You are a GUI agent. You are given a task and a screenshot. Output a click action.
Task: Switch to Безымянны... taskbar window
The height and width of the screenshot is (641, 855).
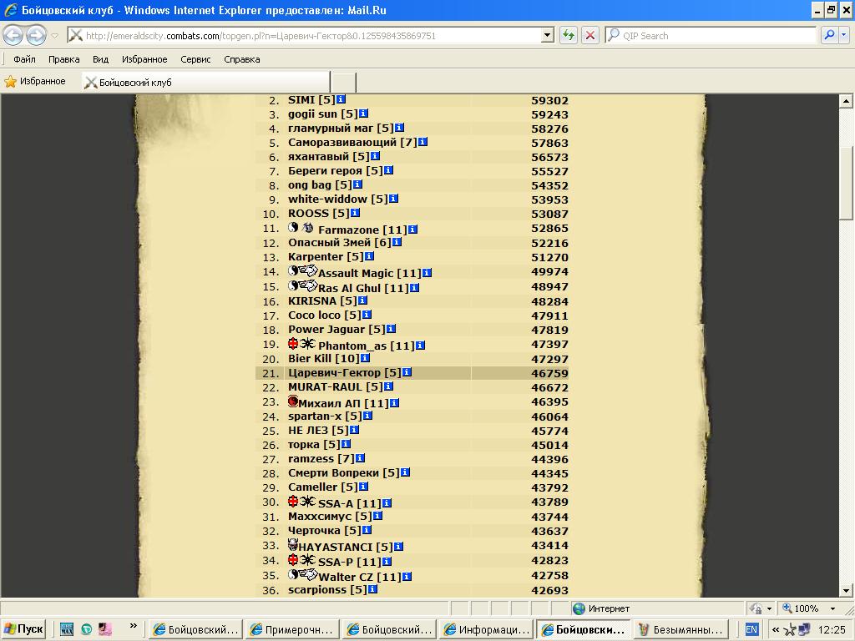(x=680, y=629)
